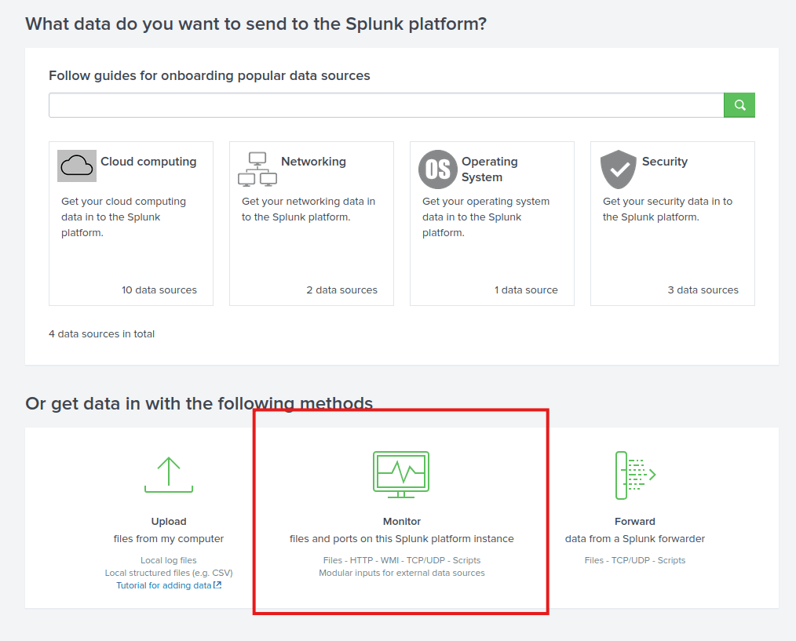Click the Forward data icon
Viewport: 796px width, 641px height.
coord(634,475)
